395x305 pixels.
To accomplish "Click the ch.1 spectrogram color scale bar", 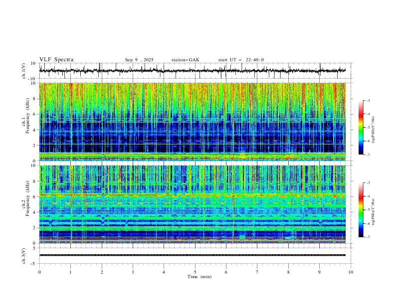I will click(x=361, y=128).
